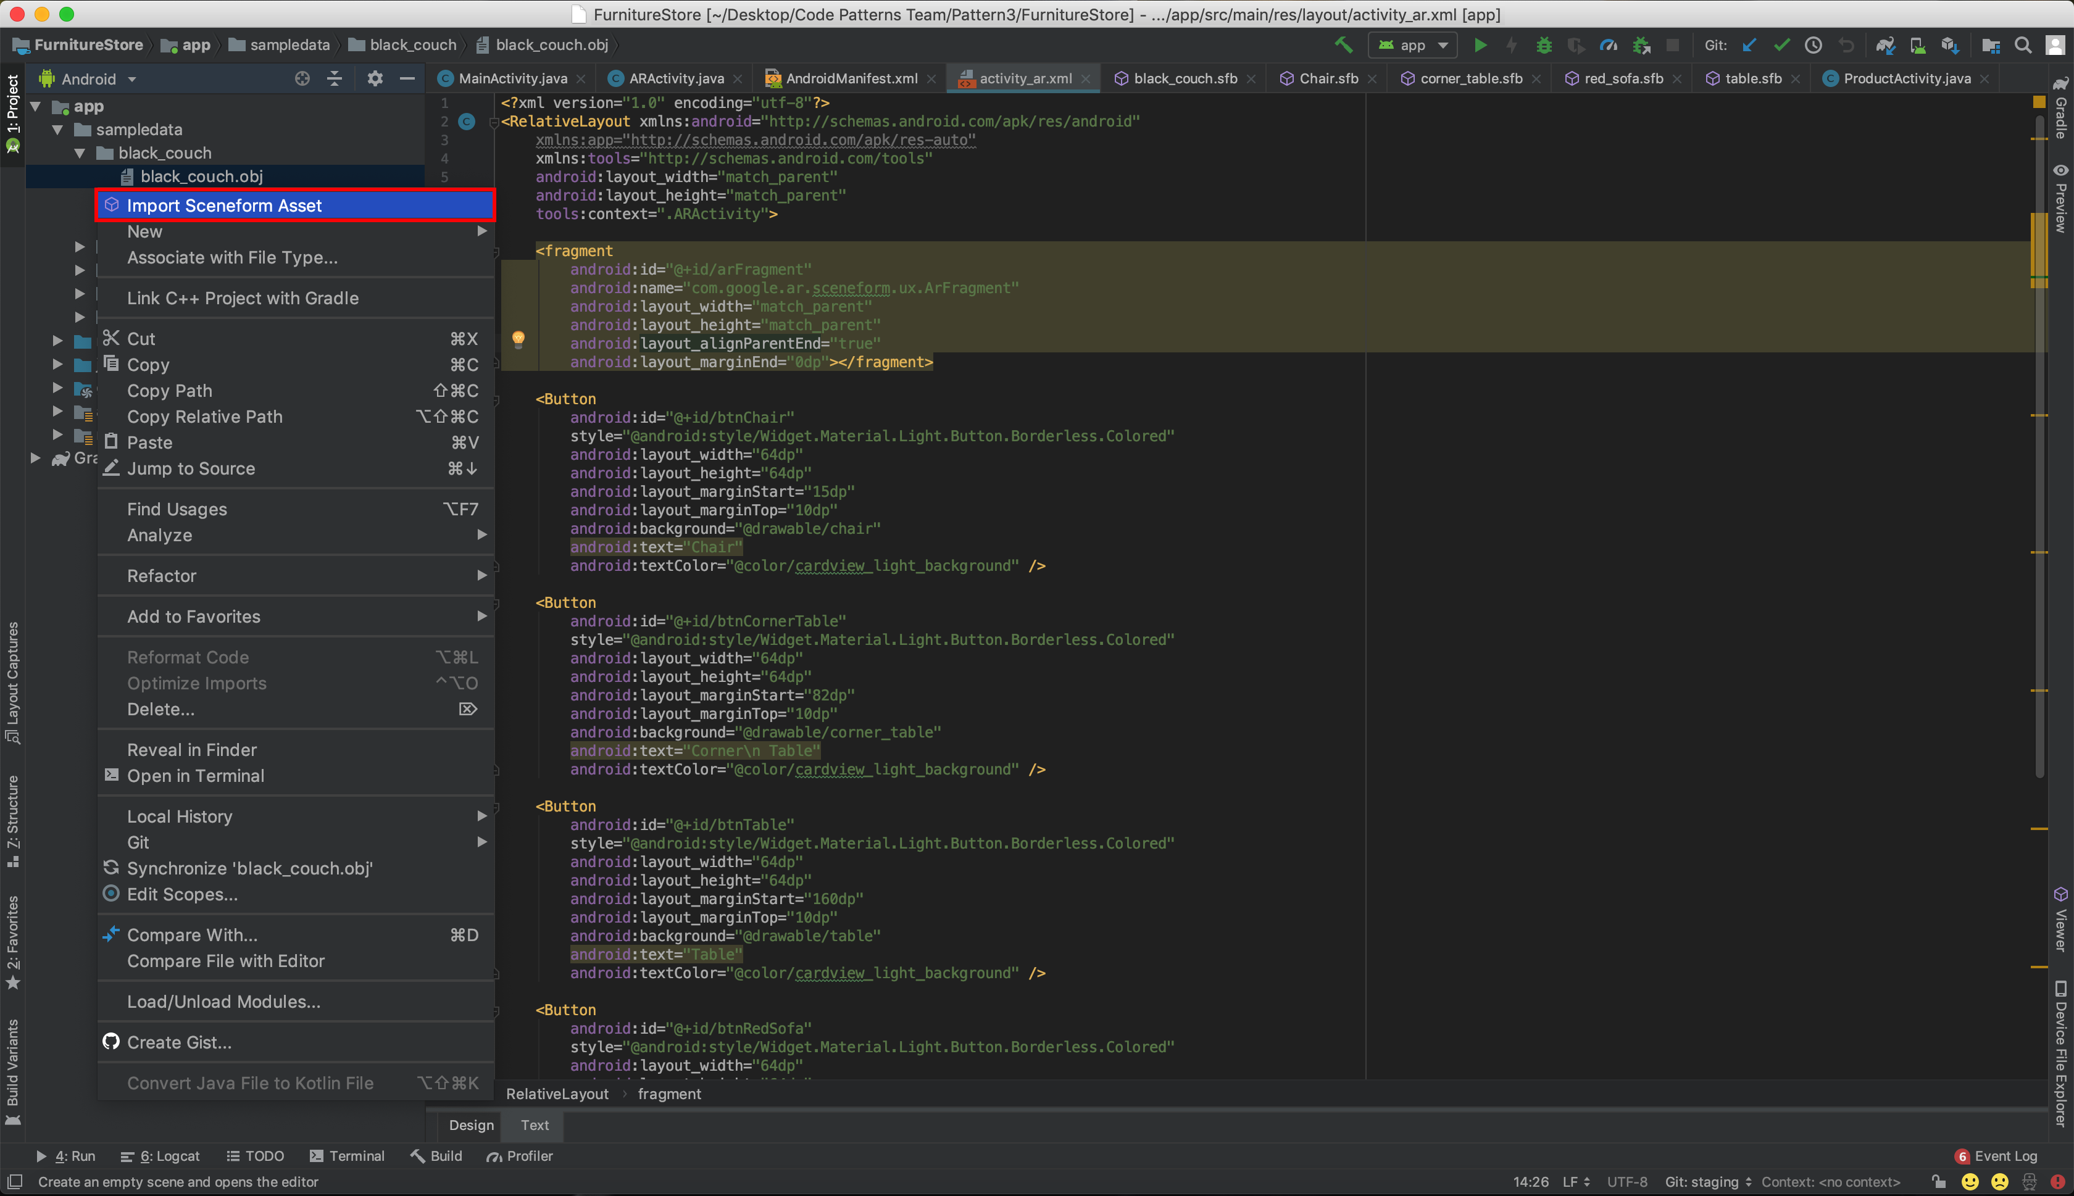Collapse the sampledata folder in tree
The height and width of the screenshot is (1196, 2074).
pos(57,130)
